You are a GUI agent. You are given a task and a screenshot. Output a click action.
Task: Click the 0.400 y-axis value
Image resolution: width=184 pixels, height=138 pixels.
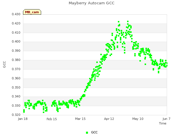tap(16, 41)
